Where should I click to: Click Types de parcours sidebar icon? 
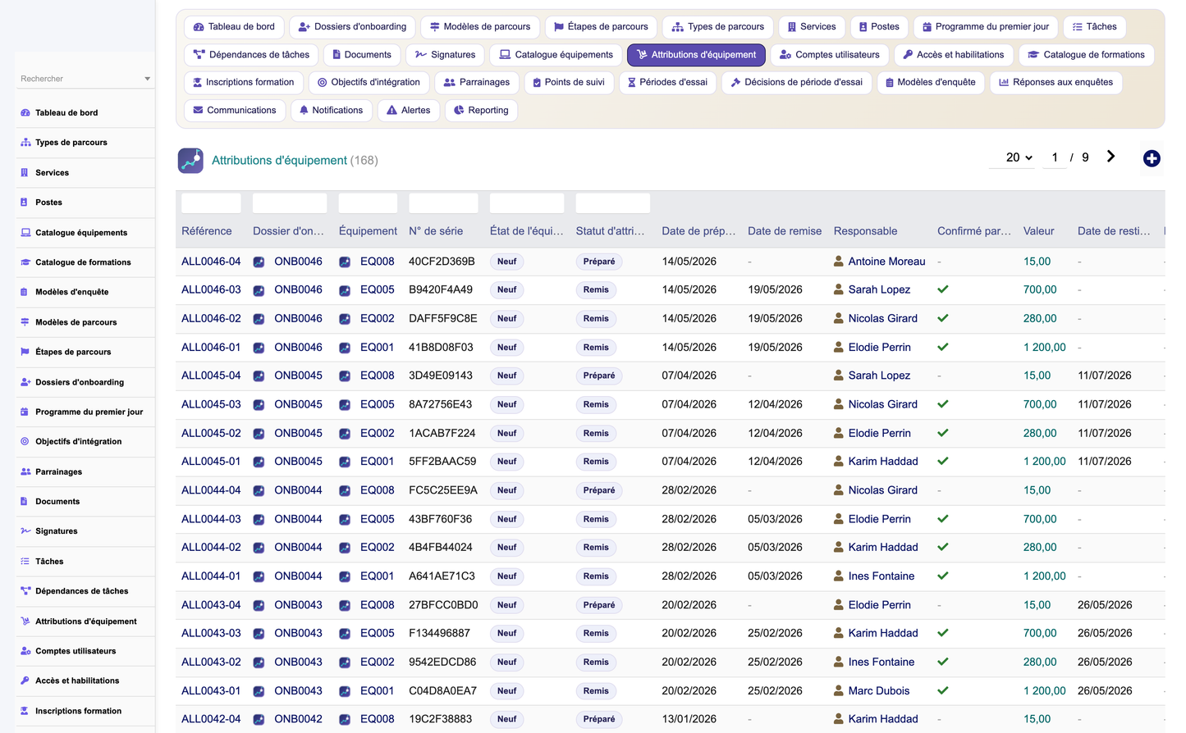25,143
